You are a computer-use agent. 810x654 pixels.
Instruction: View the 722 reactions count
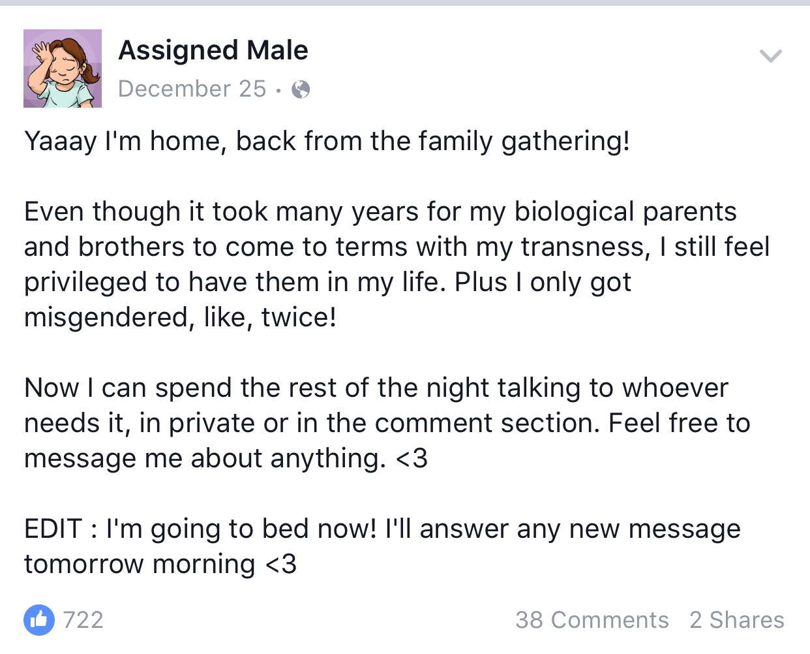click(83, 620)
